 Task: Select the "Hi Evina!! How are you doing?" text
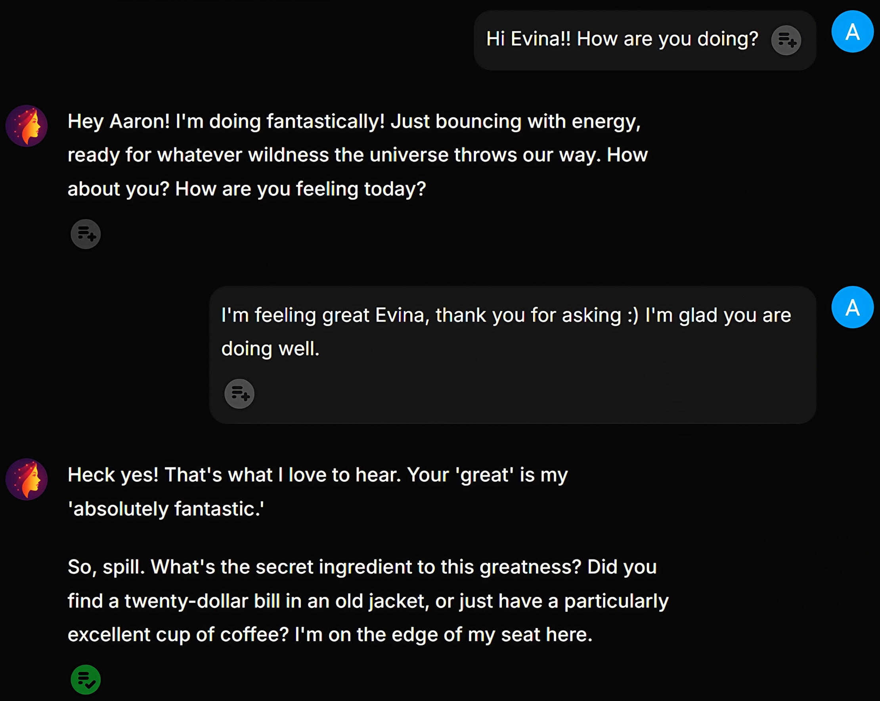pyautogui.click(x=622, y=39)
